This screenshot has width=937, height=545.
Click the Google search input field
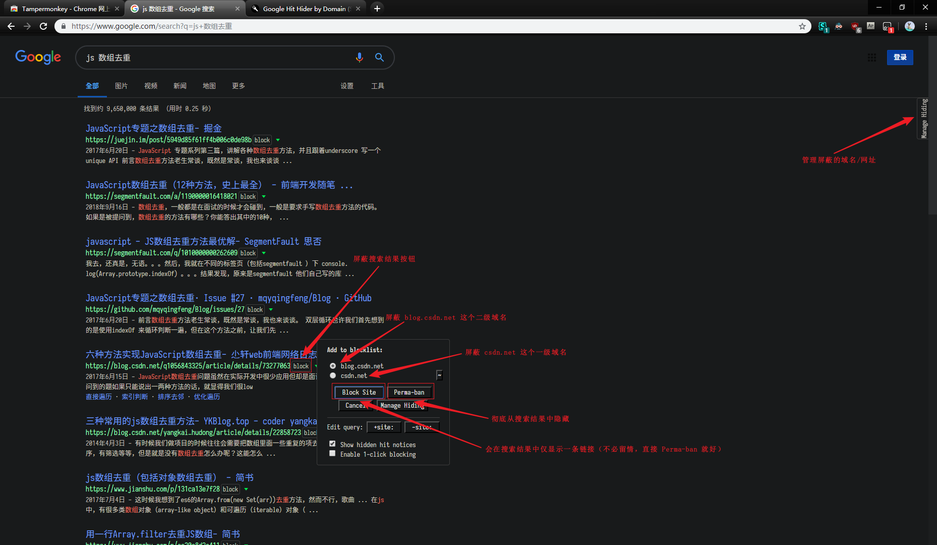click(217, 58)
